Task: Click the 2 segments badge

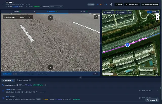Action: (16, 7)
